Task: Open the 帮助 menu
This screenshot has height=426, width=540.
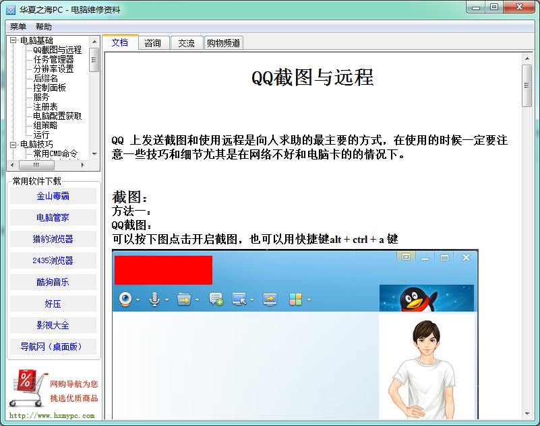Action: coord(43,26)
